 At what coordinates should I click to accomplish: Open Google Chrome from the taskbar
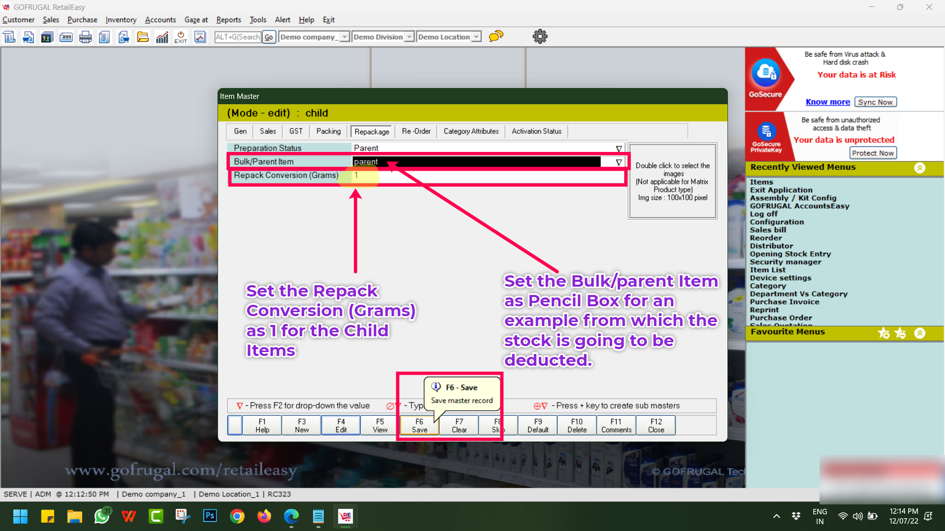pyautogui.click(x=237, y=516)
